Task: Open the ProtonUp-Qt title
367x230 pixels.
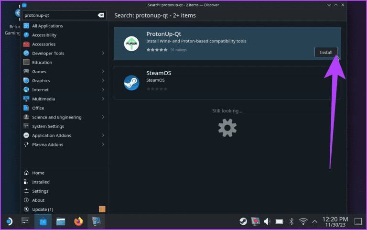Action: coord(163,34)
